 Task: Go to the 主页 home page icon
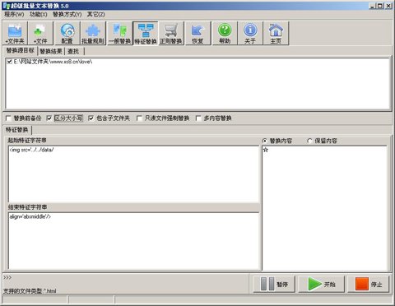tap(276, 34)
